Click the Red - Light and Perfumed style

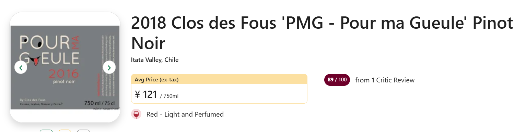point(185,114)
